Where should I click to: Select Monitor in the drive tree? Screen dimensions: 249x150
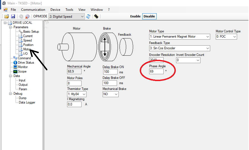click(23, 67)
